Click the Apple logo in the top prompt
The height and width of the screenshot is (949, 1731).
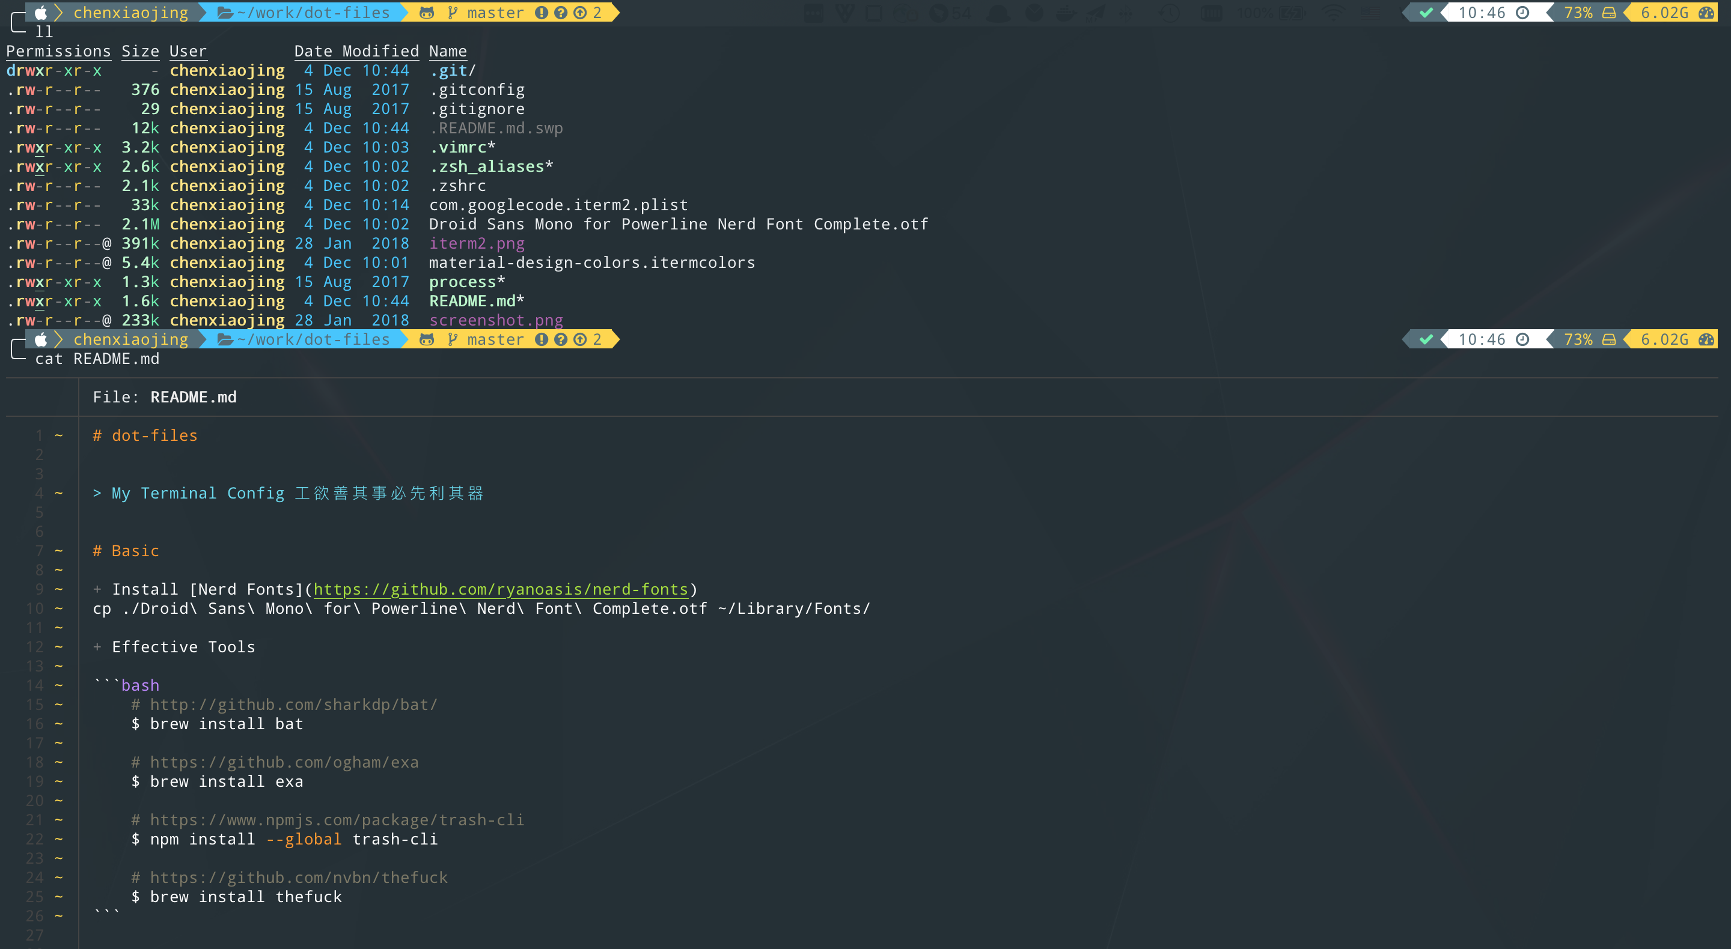pyautogui.click(x=41, y=13)
